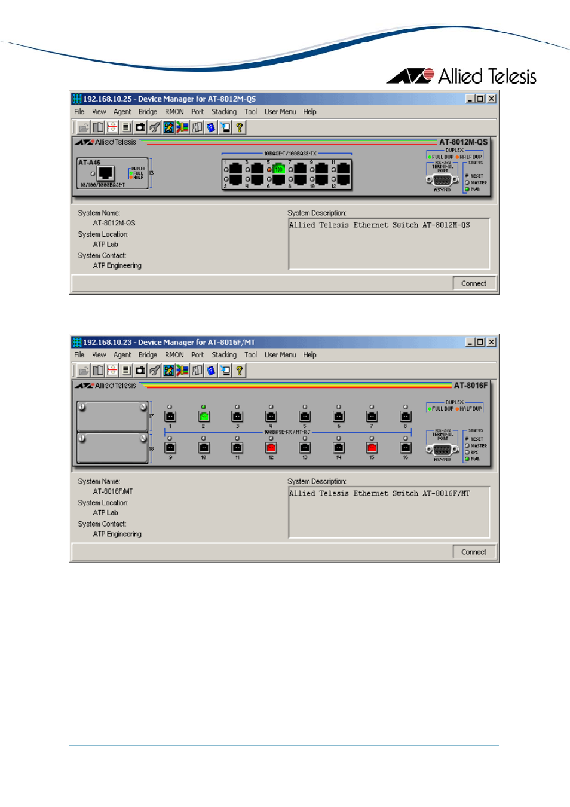Click the computer terminal icon in AT-8012M-QS toolbar
The height and width of the screenshot is (807, 570).
[x=225, y=127]
